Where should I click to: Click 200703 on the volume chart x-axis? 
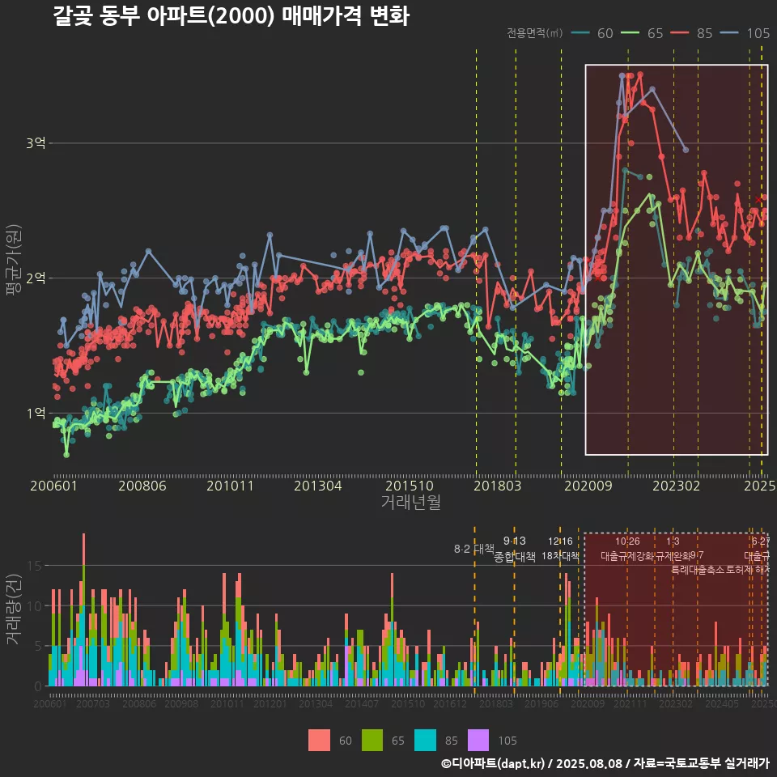tap(92, 703)
